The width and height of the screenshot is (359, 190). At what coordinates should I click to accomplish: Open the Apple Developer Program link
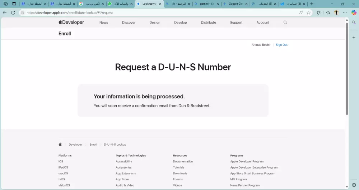[x=247, y=161]
